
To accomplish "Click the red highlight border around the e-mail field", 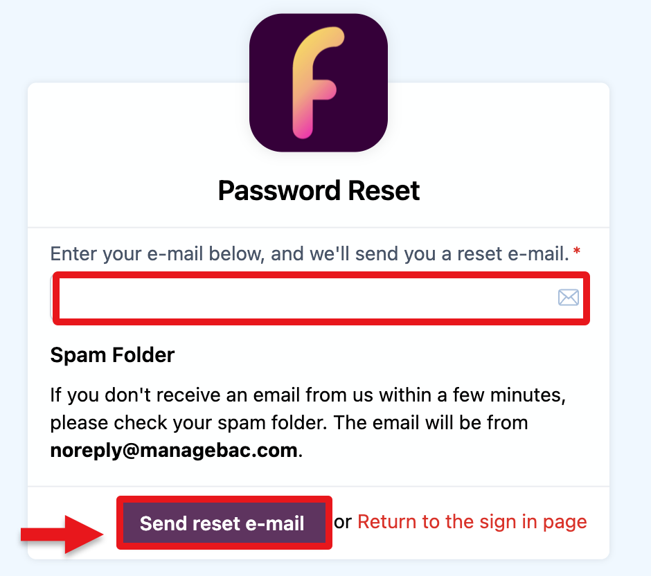I will click(322, 275).
